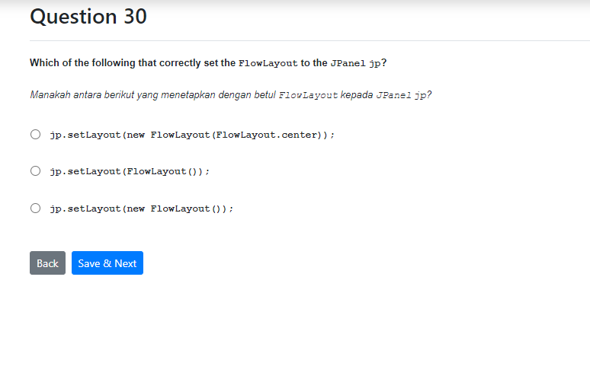Click the 'Question 30' heading
590x382 pixels.
pyautogui.click(x=88, y=17)
